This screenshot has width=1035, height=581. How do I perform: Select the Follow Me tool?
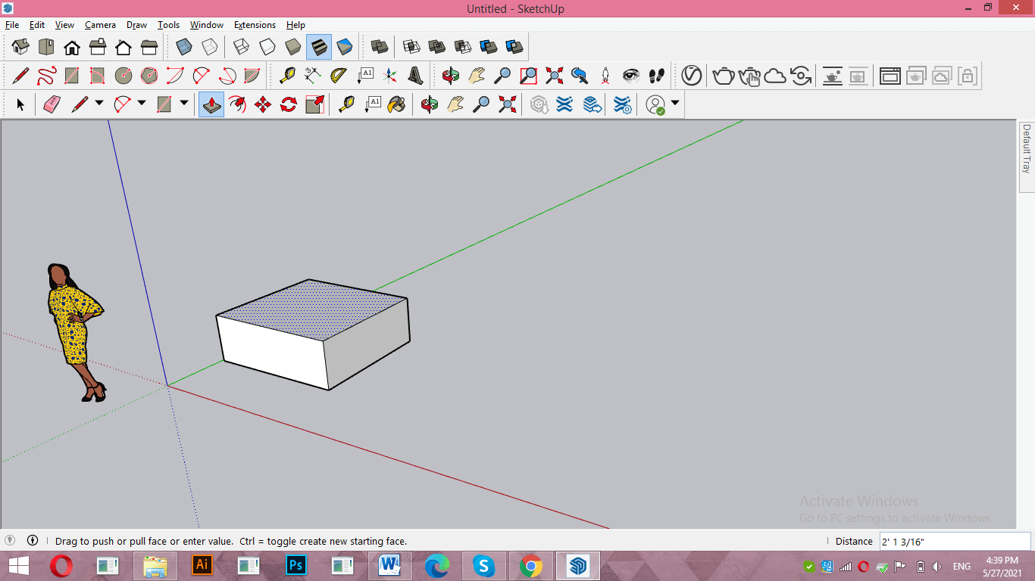click(x=238, y=104)
